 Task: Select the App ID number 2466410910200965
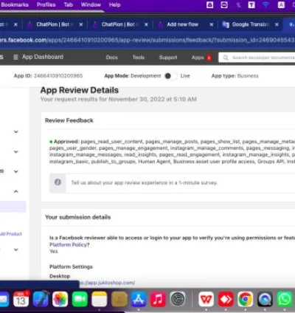(58, 76)
